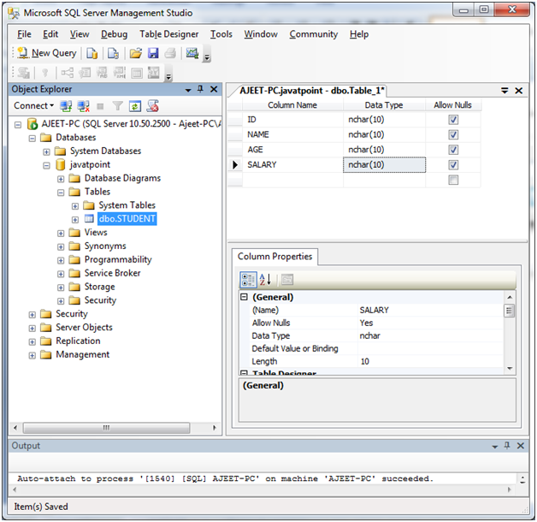Image resolution: width=537 pixels, height=522 pixels.
Task: Click the Database Engine Query icon
Action: coord(91,53)
